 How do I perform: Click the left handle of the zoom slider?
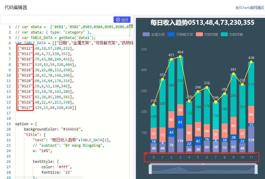(x=150, y=169)
